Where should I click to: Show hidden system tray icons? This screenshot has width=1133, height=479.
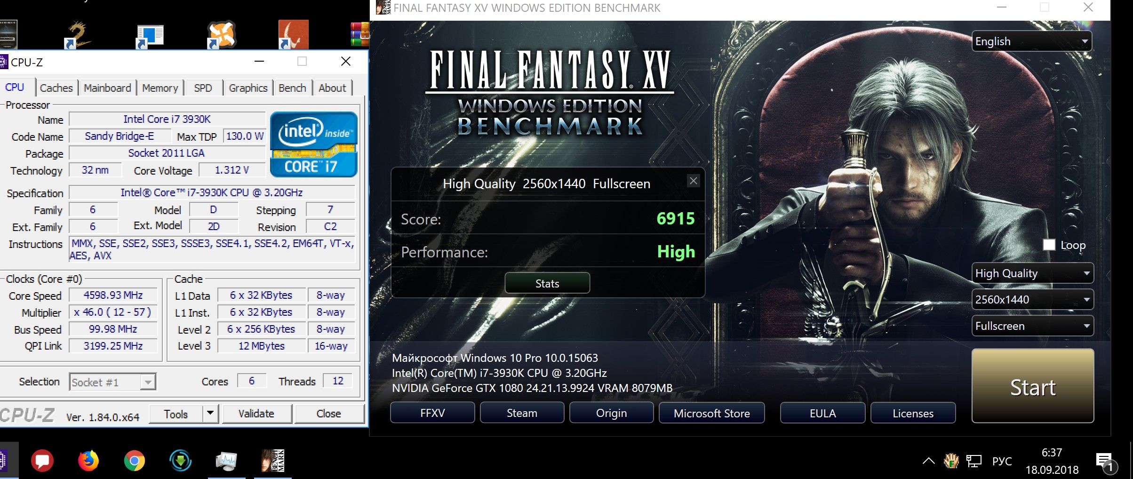pyautogui.click(x=928, y=461)
